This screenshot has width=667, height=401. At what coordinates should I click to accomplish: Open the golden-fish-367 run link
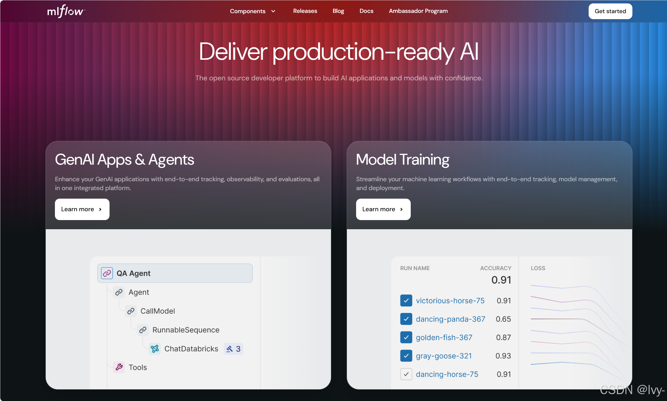coord(444,338)
